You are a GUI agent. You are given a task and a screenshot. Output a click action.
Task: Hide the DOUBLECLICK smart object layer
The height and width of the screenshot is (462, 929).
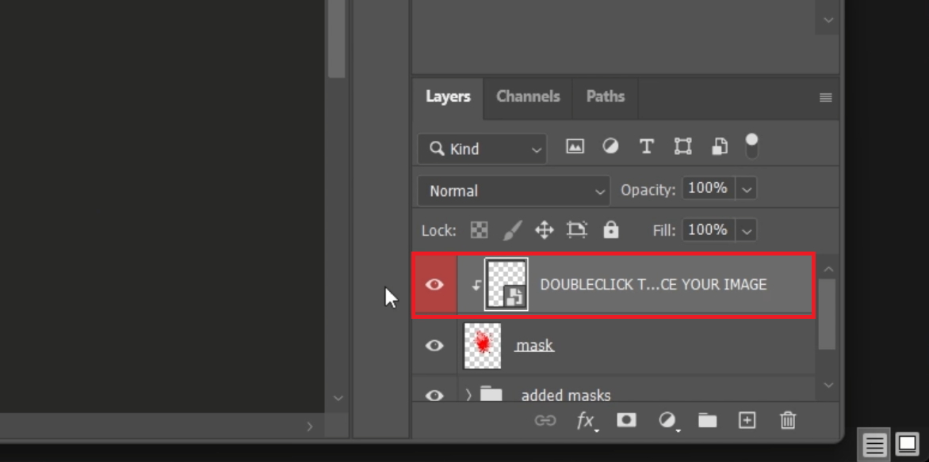click(x=434, y=285)
